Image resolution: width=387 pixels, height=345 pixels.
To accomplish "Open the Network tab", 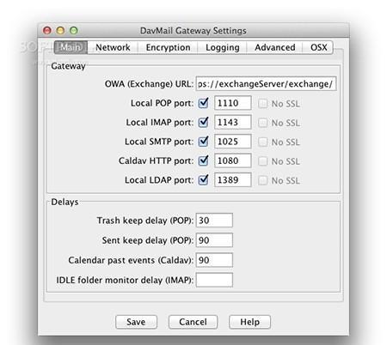I will tap(113, 47).
